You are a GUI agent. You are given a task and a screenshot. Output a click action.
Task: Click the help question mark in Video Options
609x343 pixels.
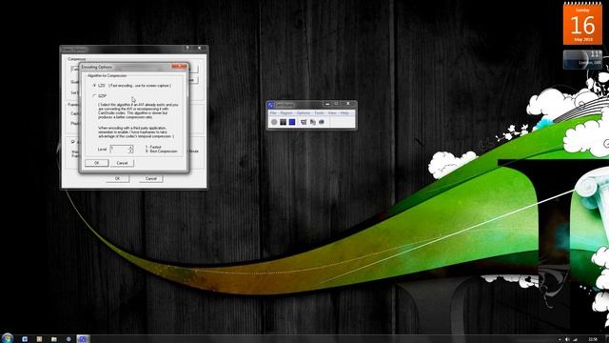coord(187,49)
